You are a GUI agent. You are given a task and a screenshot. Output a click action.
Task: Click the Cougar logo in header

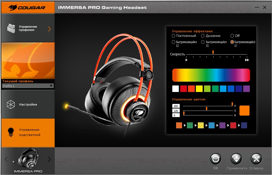pos(27,8)
